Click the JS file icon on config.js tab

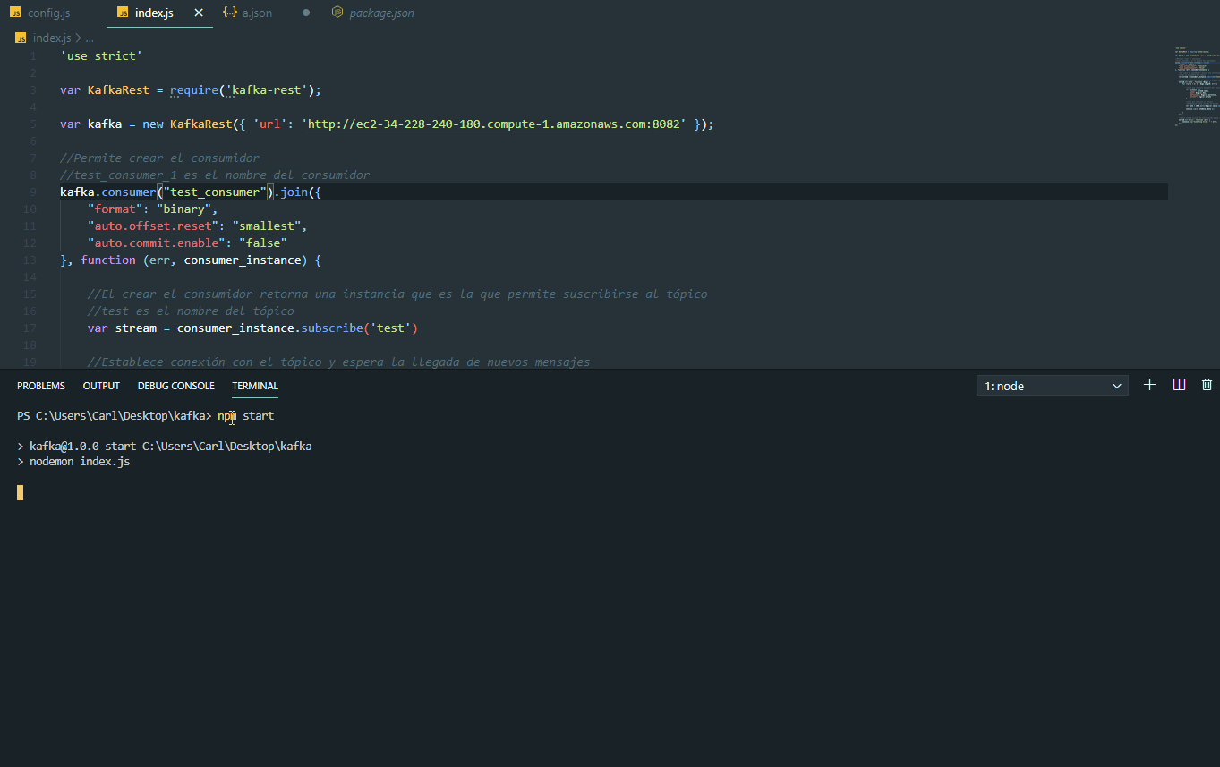click(15, 13)
